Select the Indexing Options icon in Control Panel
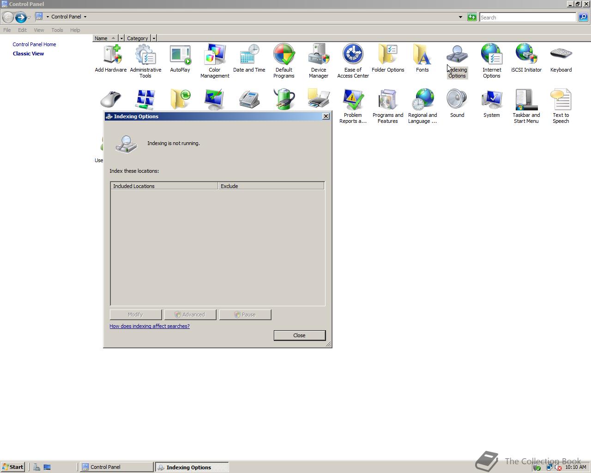Viewport: 591px width, 473px height. click(x=457, y=61)
